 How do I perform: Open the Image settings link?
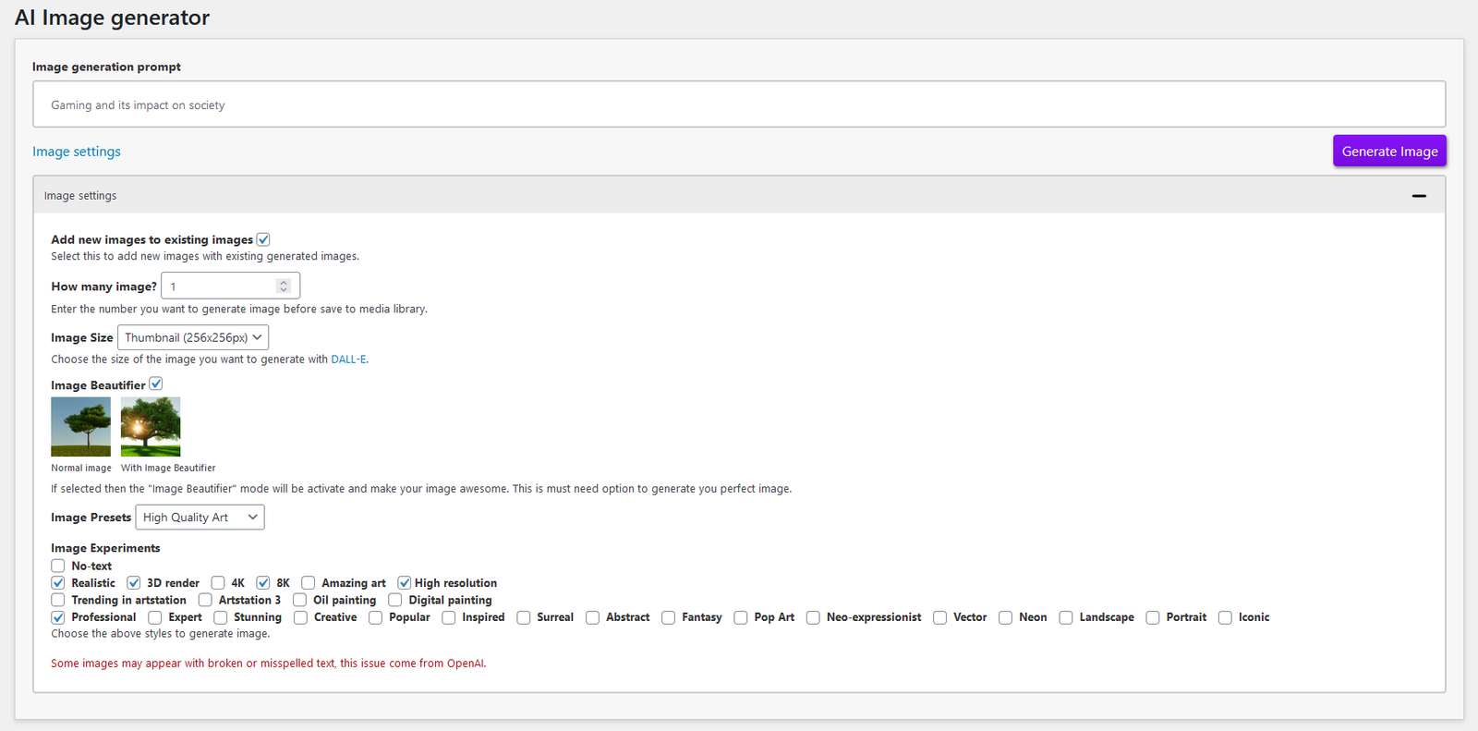[77, 152]
